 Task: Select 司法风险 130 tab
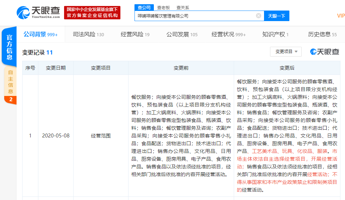[x=88, y=34]
